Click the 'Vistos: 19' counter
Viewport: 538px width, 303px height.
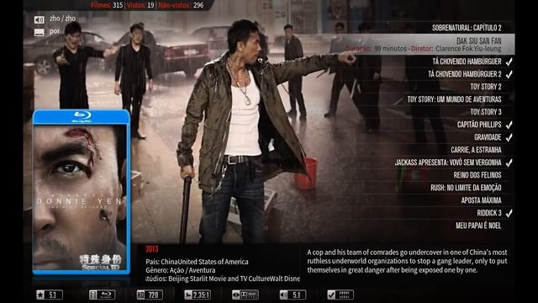point(140,5)
